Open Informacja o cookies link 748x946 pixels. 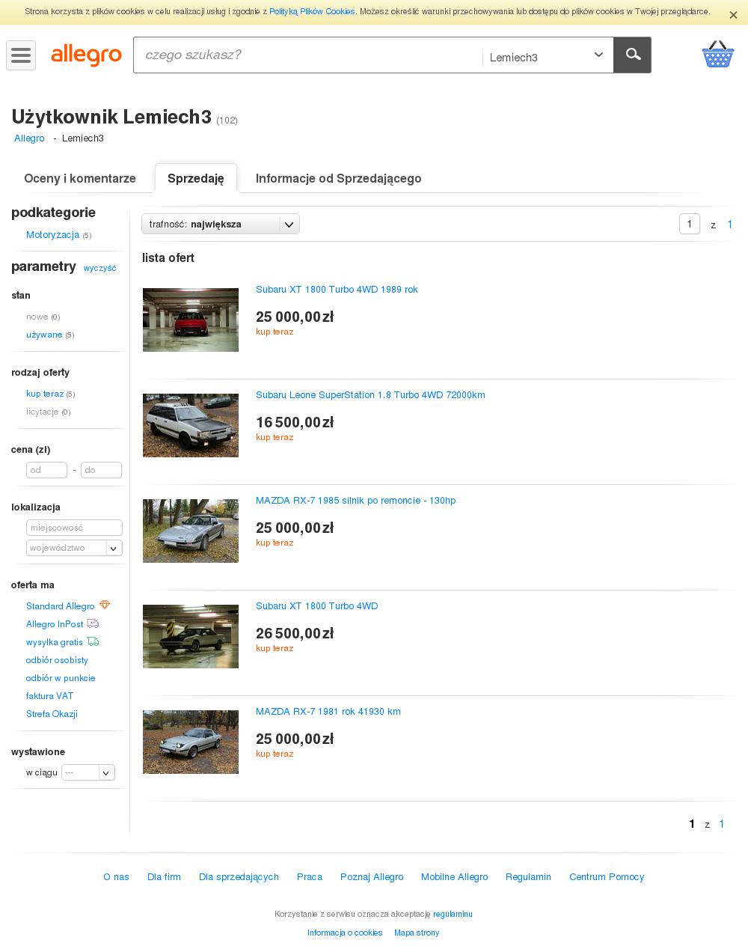click(x=345, y=933)
